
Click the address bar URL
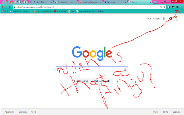(35, 7)
